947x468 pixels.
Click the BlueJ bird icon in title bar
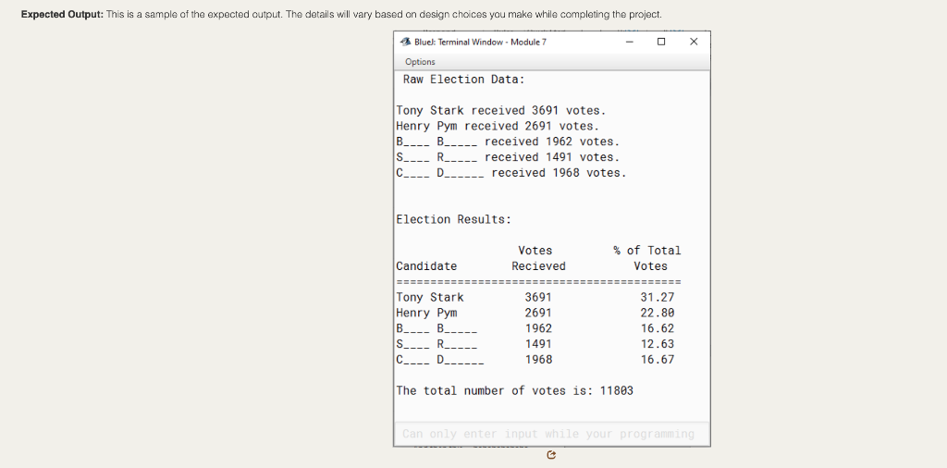(x=405, y=42)
